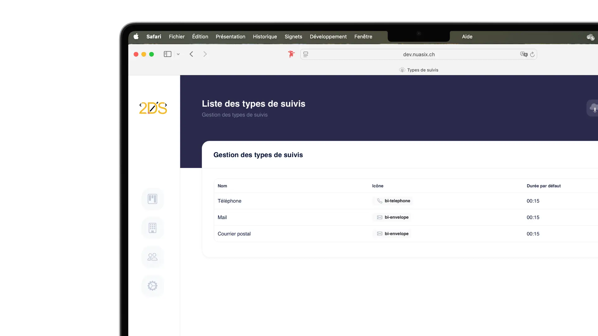The width and height of the screenshot is (598, 336).
Task: Click the Nom column header
Action: (x=222, y=186)
